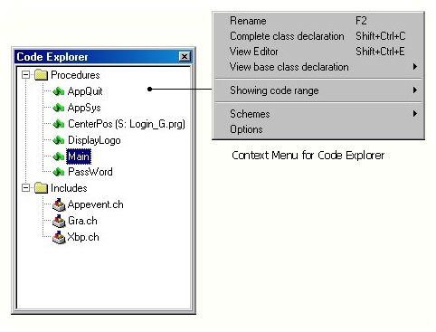Viewport: 436px width, 332px height.
Task: Select CenterPos (S: Login_G.prg) label
Action: coord(127,124)
